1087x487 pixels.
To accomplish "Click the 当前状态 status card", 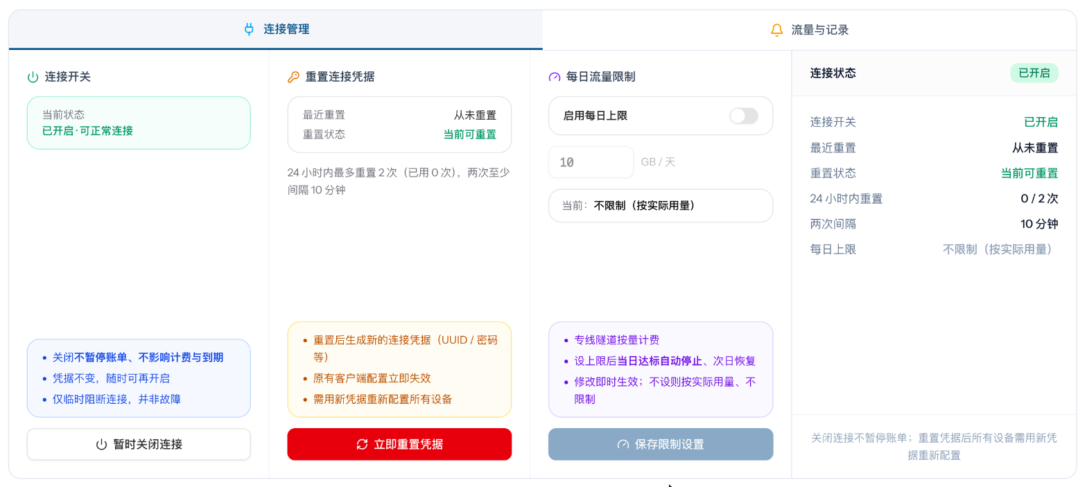I will [139, 123].
